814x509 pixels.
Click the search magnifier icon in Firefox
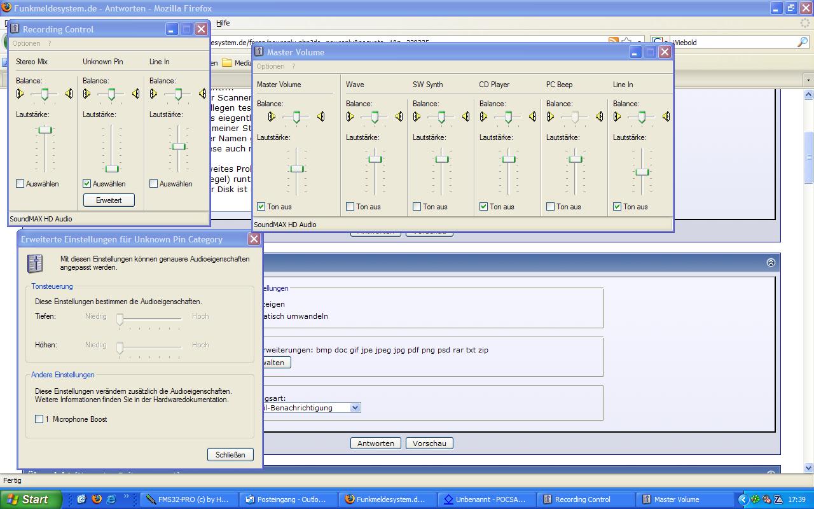803,43
